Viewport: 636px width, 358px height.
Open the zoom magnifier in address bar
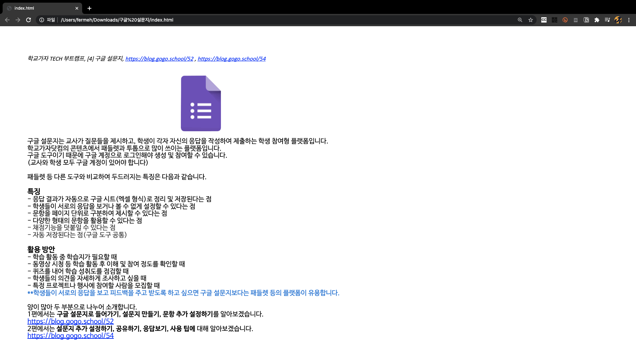pos(520,20)
